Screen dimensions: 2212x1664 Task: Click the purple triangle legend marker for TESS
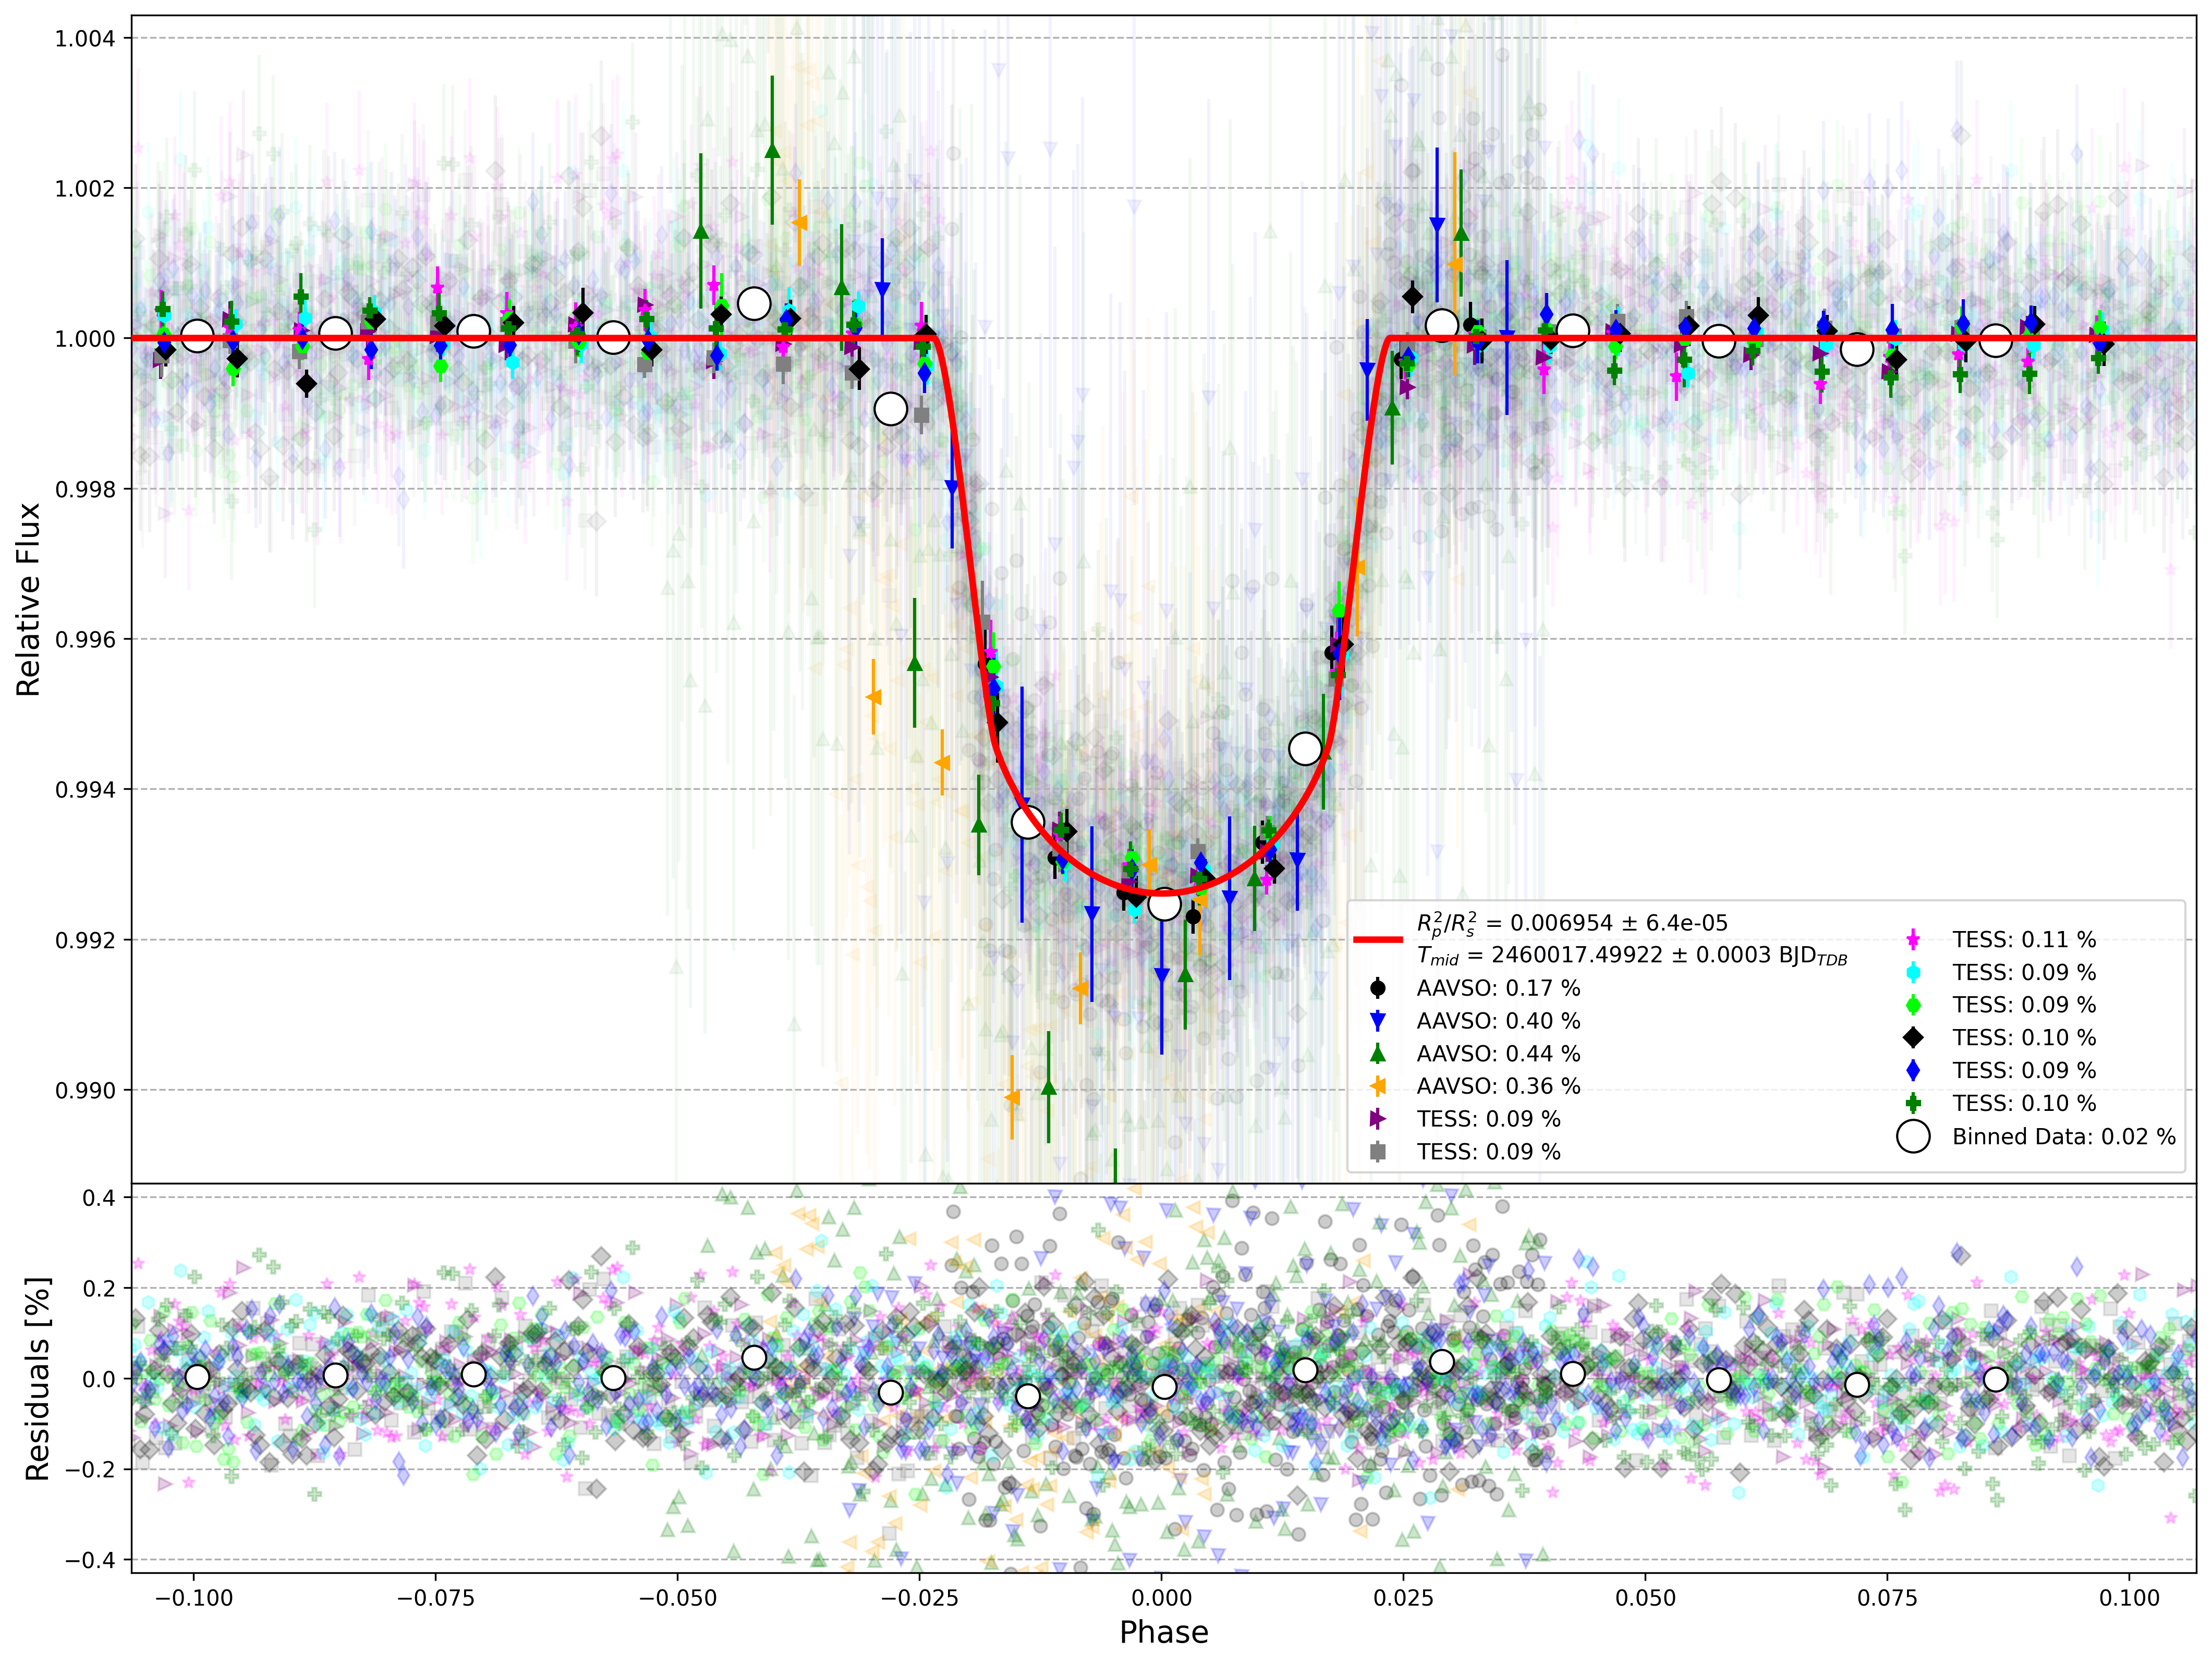1377,1119
